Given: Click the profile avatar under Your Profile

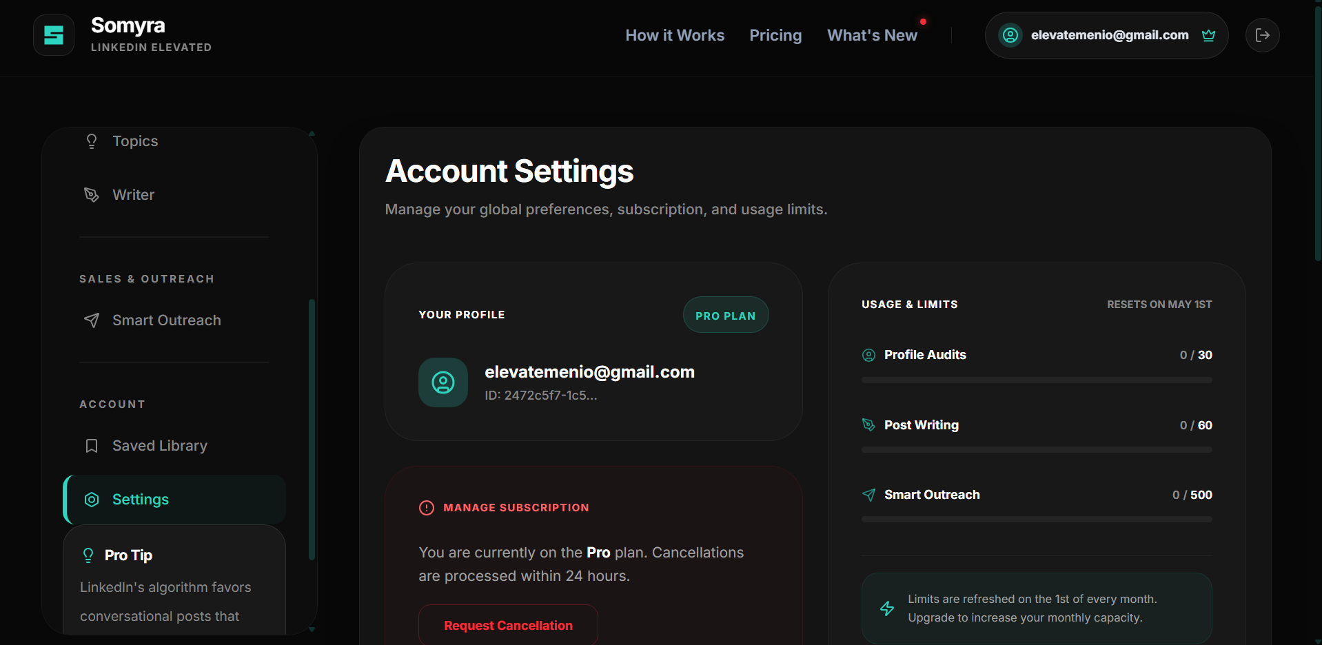Looking at the screenshot, I should 443,382.
